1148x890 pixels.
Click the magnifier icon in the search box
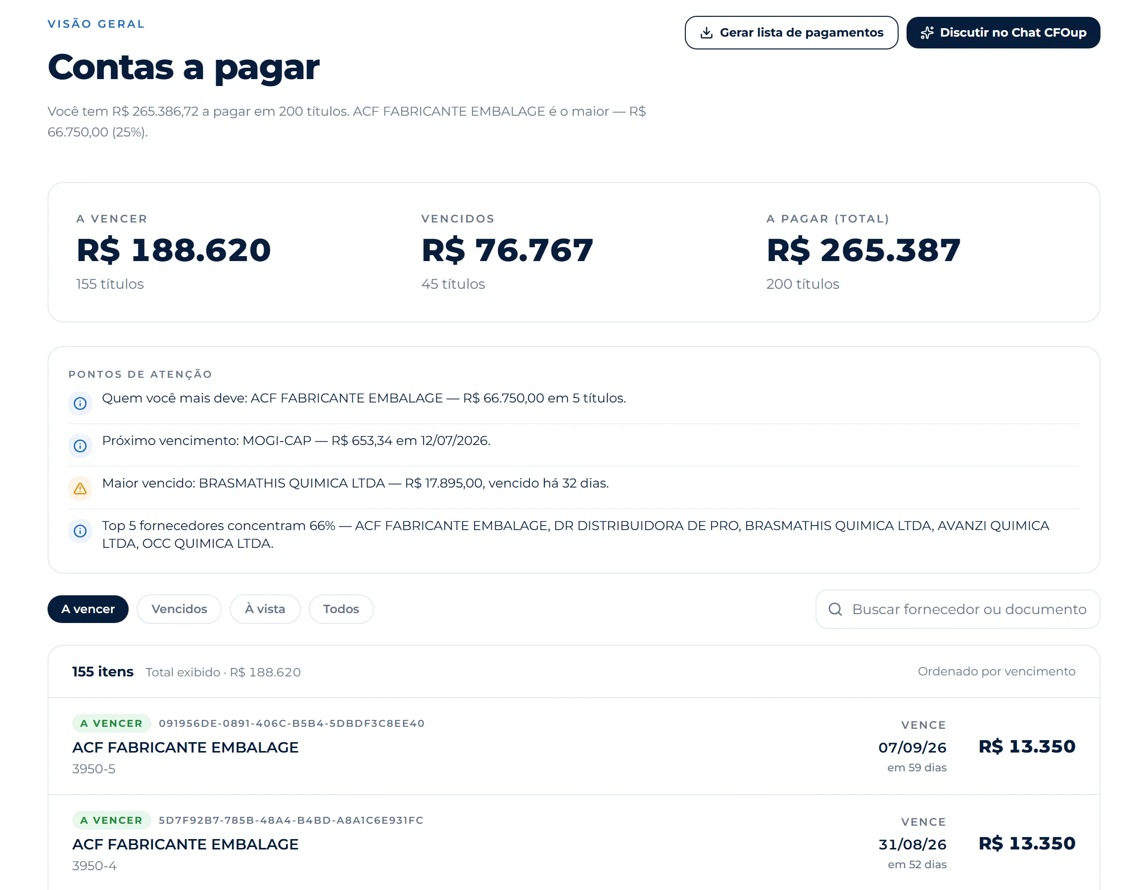pos(835,609)
